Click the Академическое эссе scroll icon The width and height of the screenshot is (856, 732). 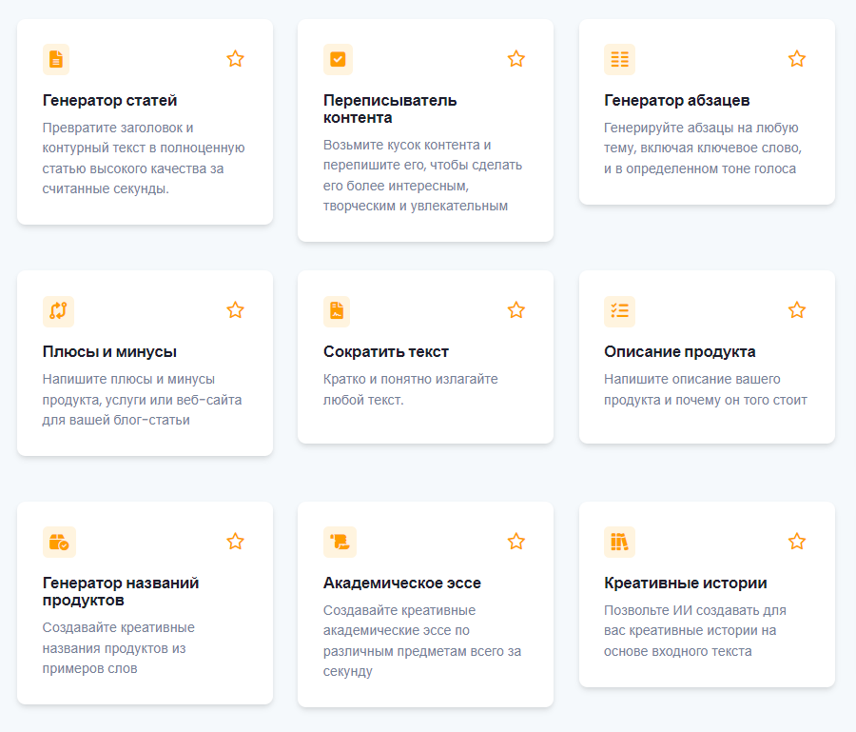pos(340,542)
